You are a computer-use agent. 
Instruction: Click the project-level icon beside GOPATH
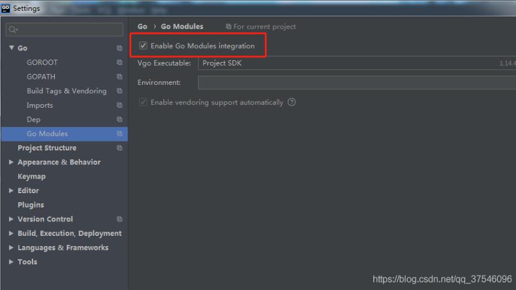click(119, 77)
